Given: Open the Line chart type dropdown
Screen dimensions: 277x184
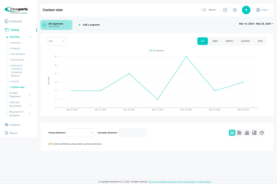Looking at the screenshot, I should coord(57,41).
